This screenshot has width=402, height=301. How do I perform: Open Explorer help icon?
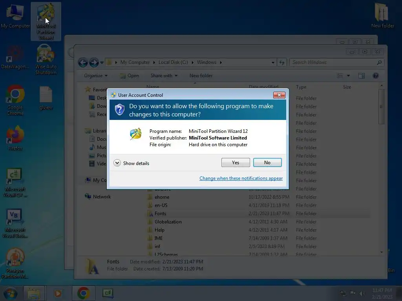tap(376, 76)
